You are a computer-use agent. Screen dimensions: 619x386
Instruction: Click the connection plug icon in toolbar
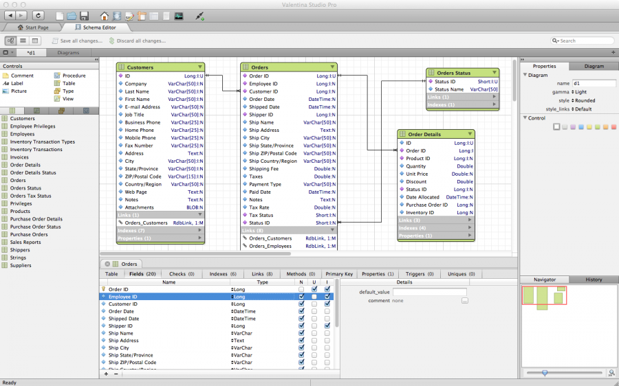point(199,15)
